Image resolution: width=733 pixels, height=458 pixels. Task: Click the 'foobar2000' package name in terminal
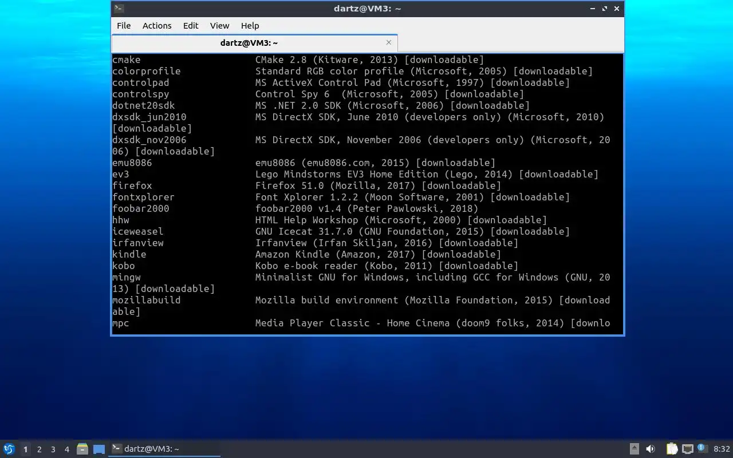[141, 208]
